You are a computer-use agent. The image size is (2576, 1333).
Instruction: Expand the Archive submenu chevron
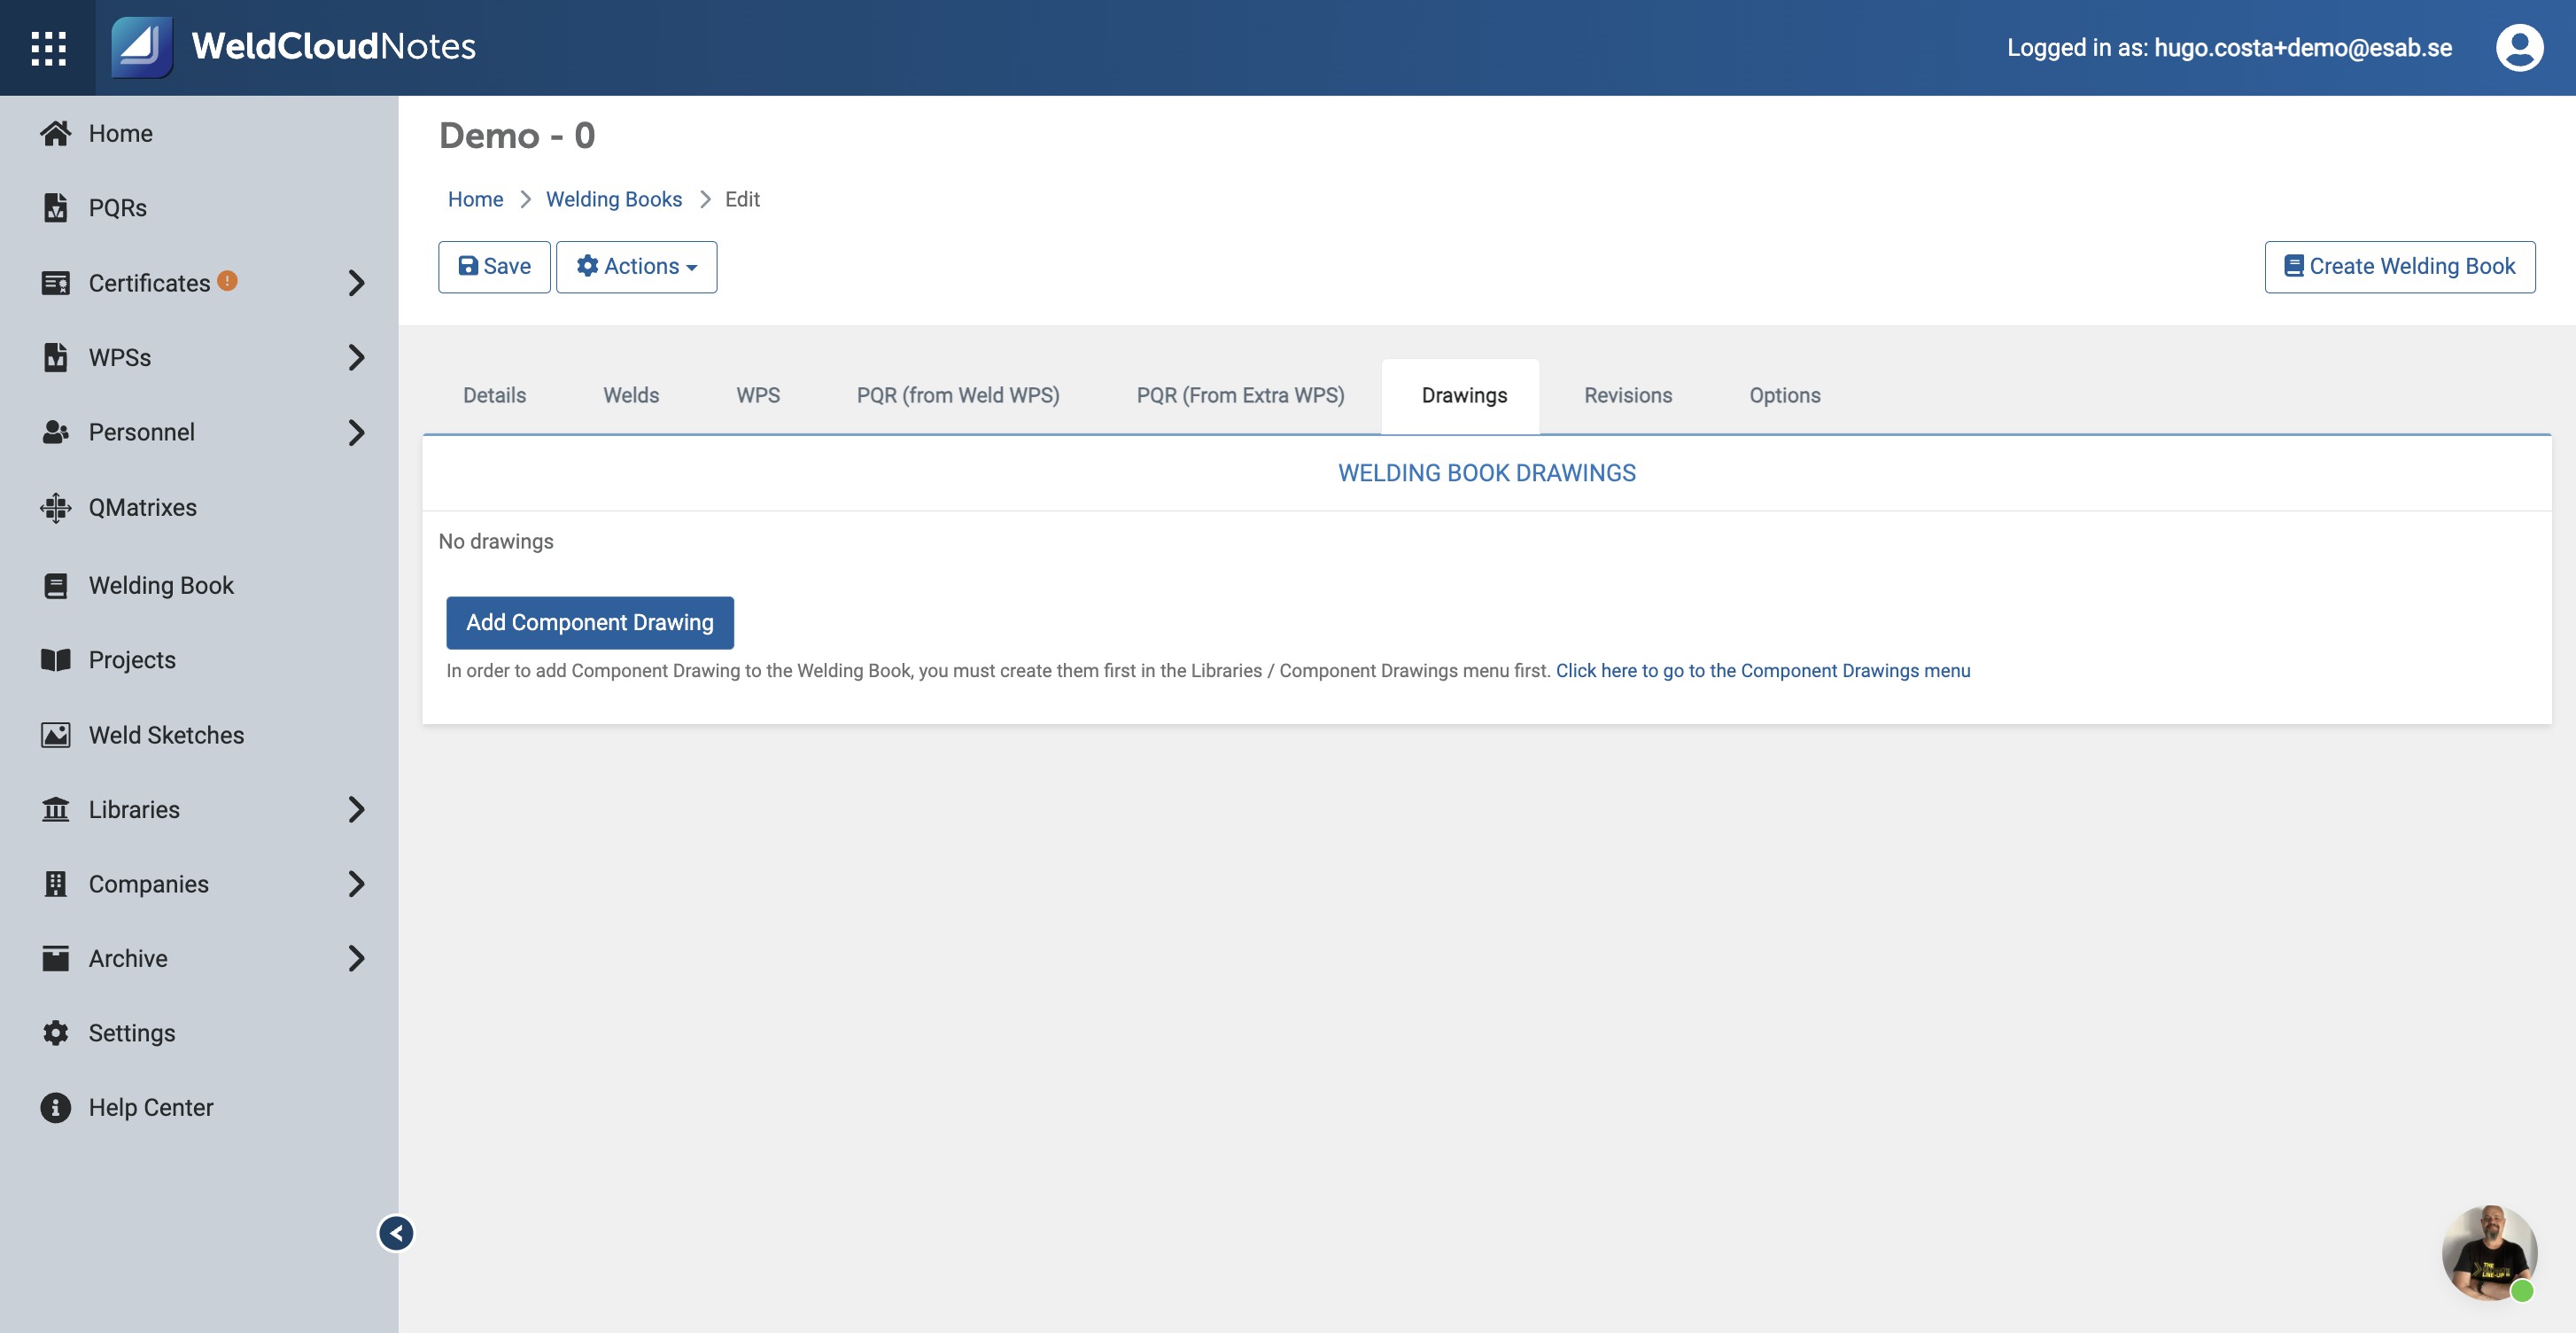(x=356, y=958)
